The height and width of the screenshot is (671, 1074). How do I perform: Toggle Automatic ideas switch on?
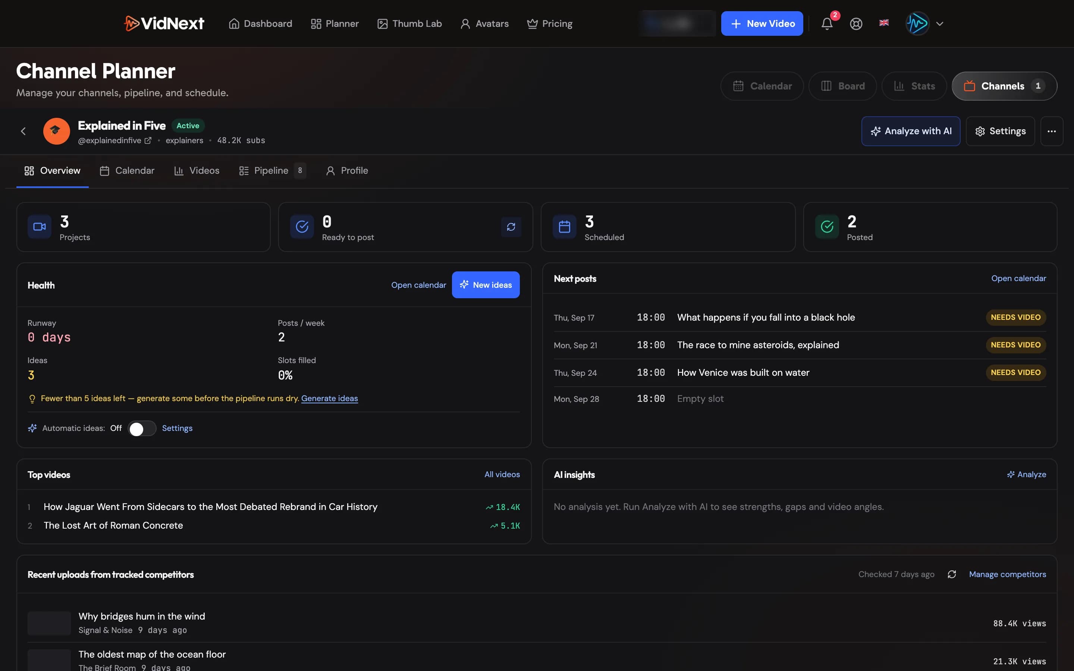(x=142, y=429)
